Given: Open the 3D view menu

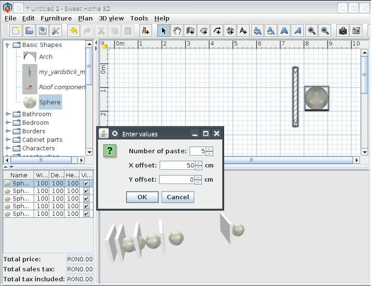Looking at the screenshot, I should [x=111, y=18].
